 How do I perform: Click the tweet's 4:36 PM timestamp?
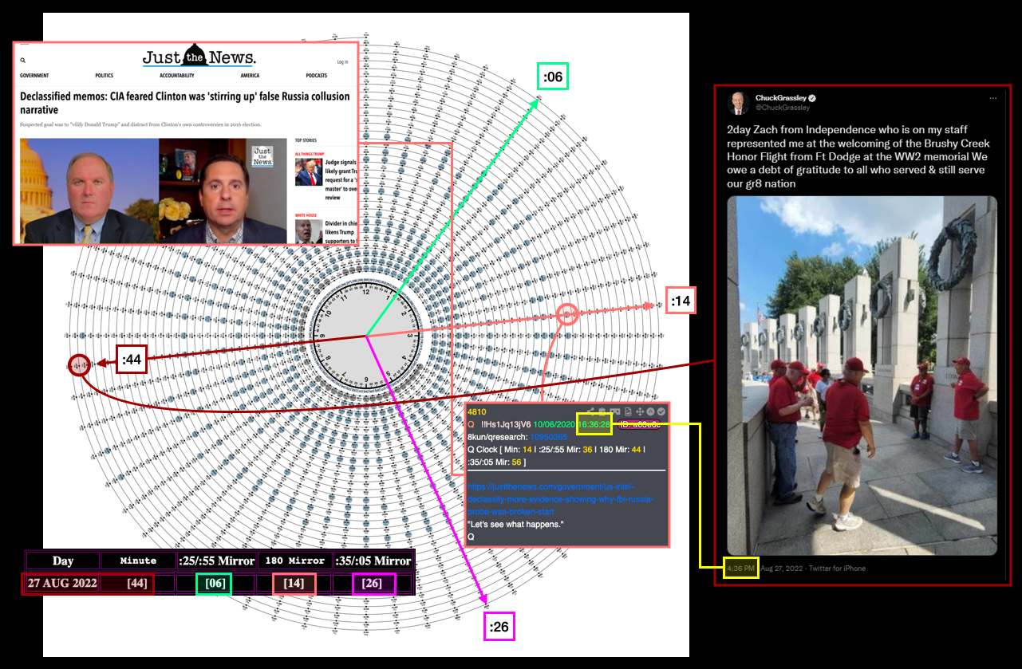pos(740,569)
